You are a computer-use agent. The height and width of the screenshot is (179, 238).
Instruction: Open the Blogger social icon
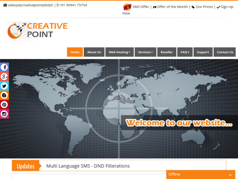[4, 95]
